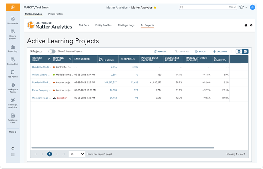
Task: Open the People Profiles tab
Action: 56,14
